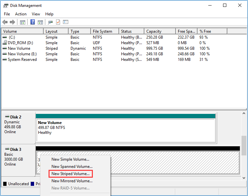Click the Properties checkmark page icon
The image size is (248, 196).
coord(58,22)
